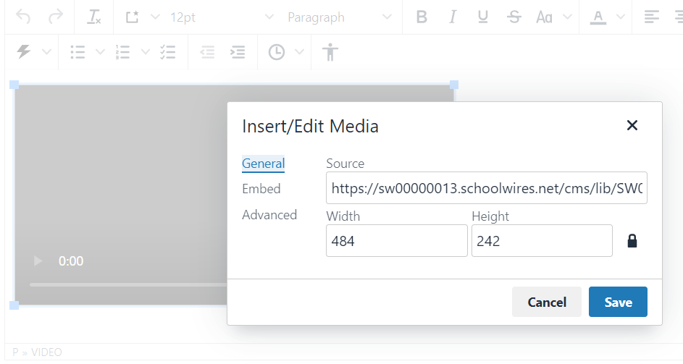Expand the text case dropdown arrow

(x=567, y=17)
